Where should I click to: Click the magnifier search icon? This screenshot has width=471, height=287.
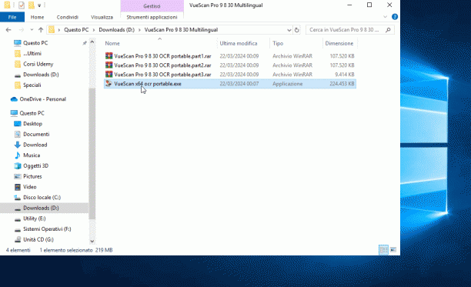388,30
